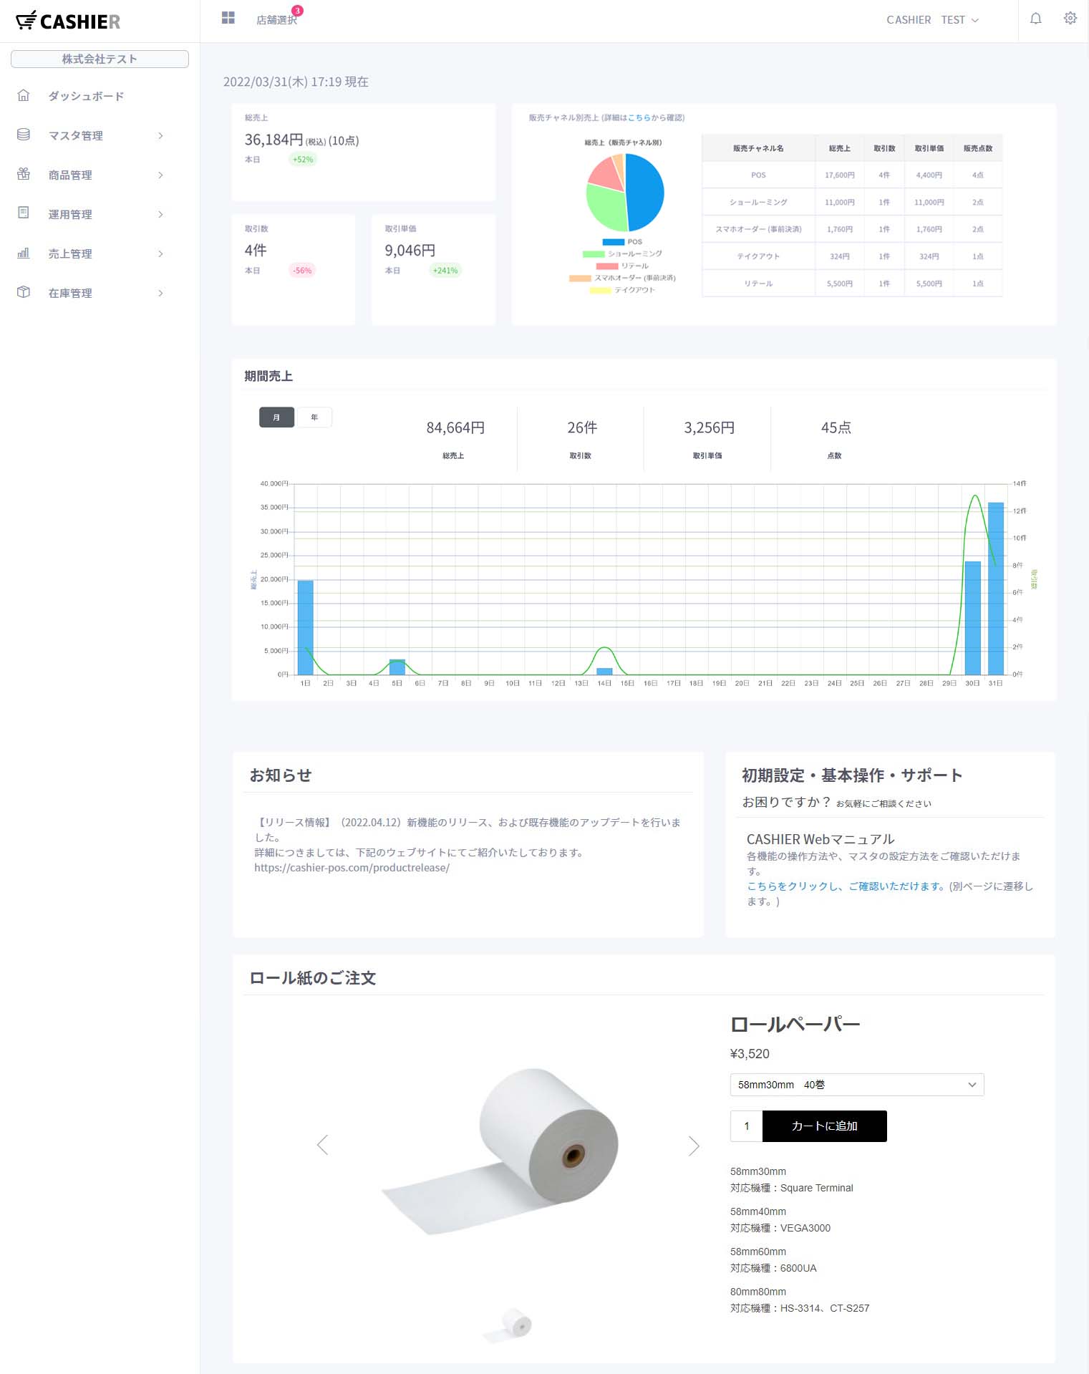Screen dimensions: 1089x1374
Task: Show next roll paper image with right arrow
Action: (x=693, y=1146)
